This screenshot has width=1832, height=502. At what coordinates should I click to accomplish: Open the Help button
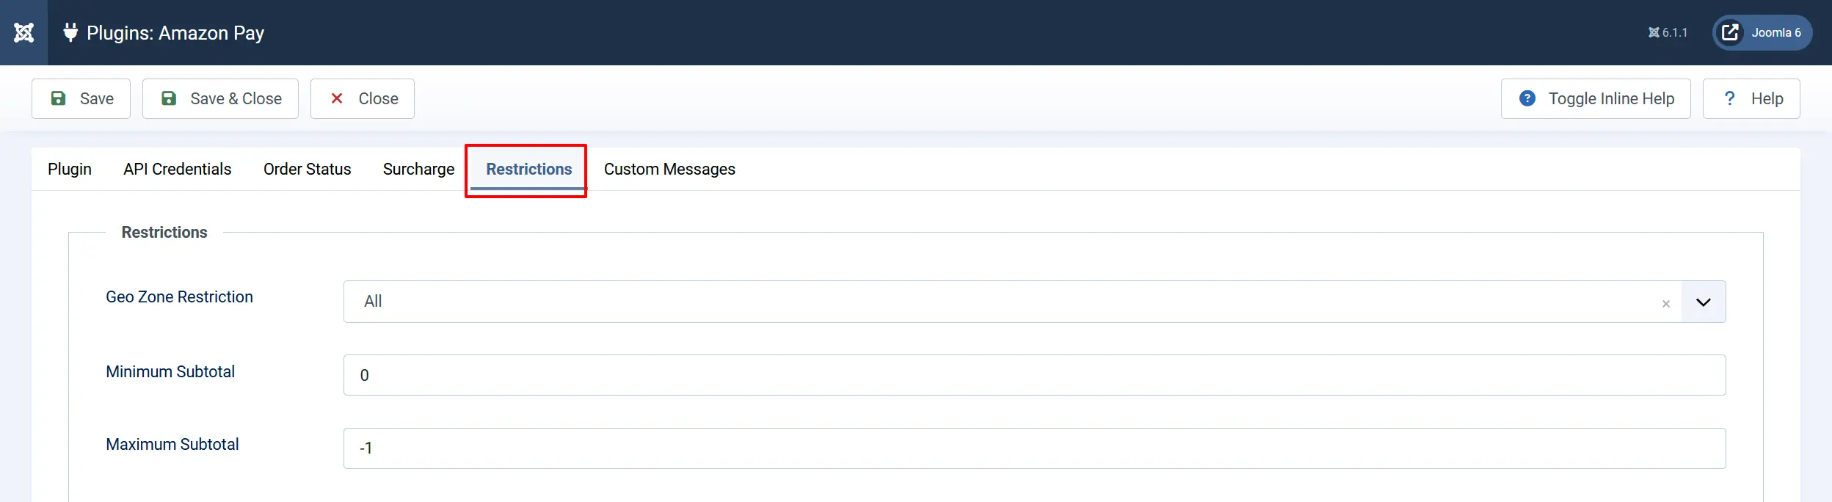[x=1751, y=98]
